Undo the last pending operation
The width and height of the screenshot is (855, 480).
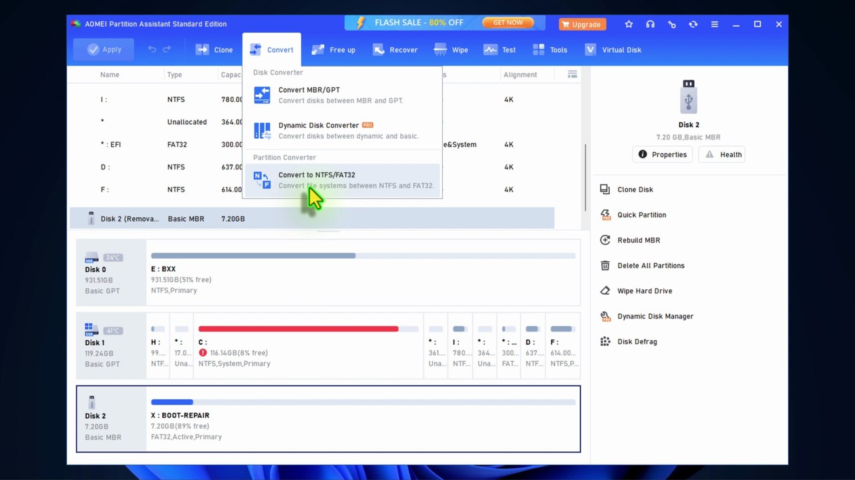click(x=152, y=49)
